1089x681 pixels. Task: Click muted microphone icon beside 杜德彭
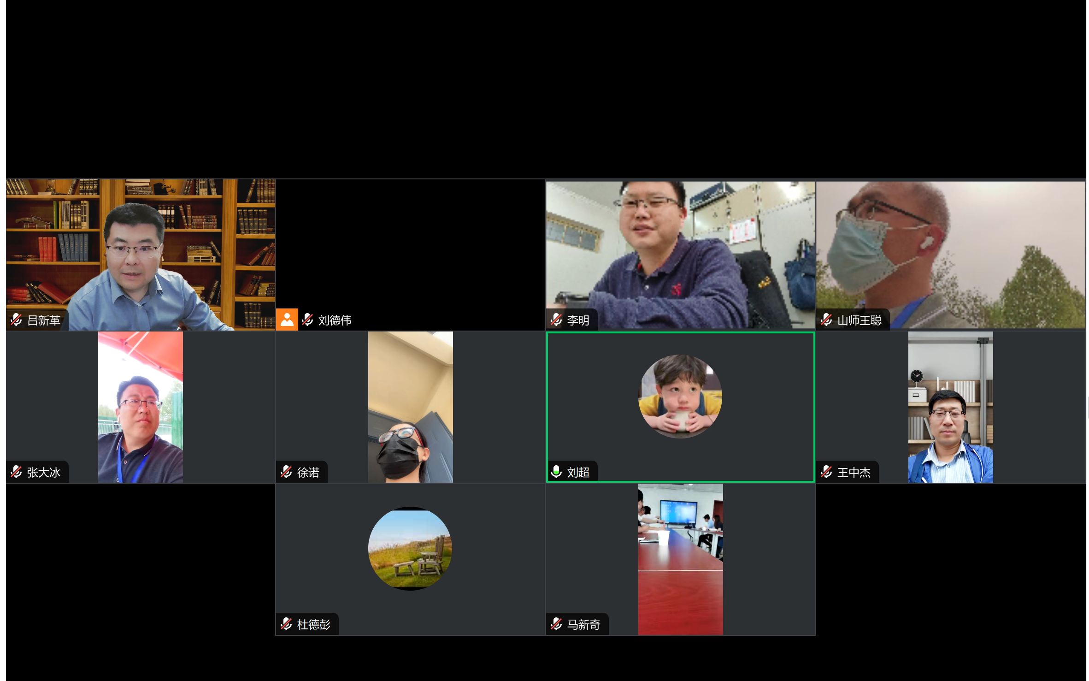coord(287,624)
